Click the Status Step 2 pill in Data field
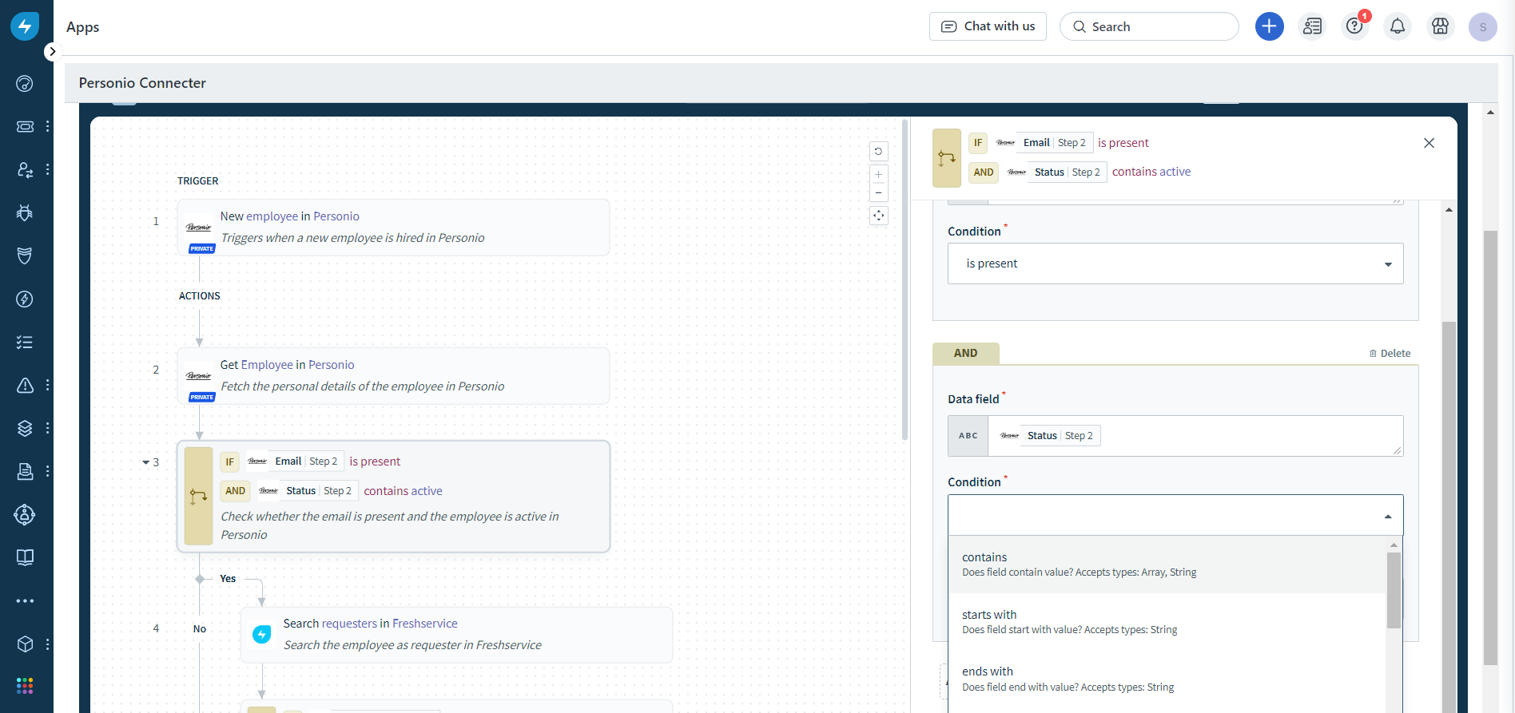The image size is (1515, 713). [x=1048, y=435]
